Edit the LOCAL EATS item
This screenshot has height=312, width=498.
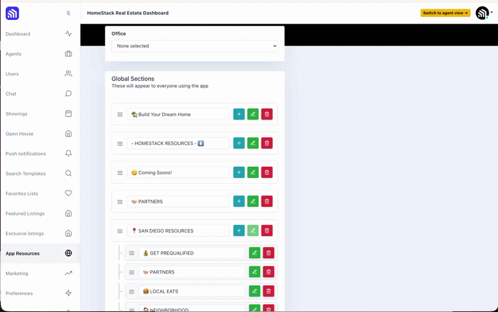point(255,291)
